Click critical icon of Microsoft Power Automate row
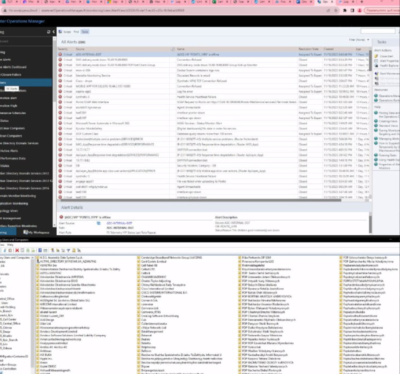The height and width of the screenshot is (374, 400). tap(60, 123)
